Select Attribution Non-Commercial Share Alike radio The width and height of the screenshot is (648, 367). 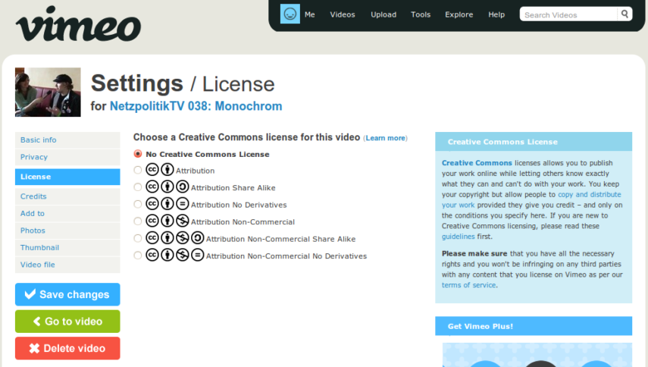tap(138, 238)
